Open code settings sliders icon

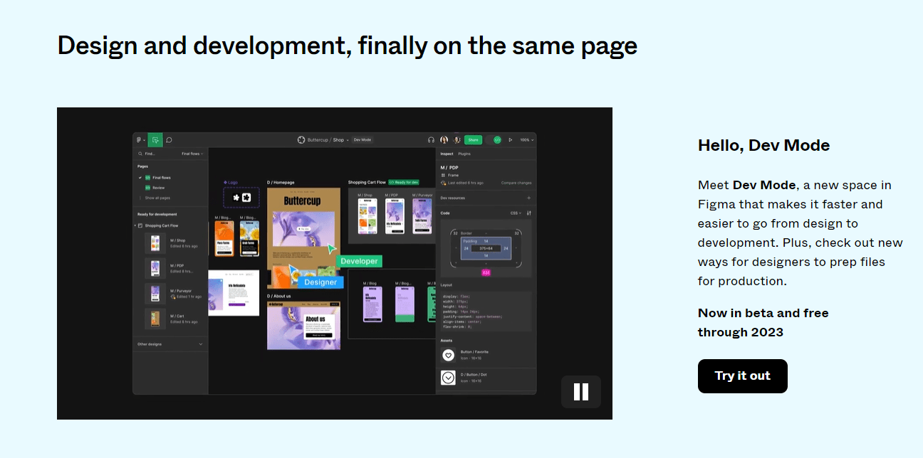[x=529, y=213]
